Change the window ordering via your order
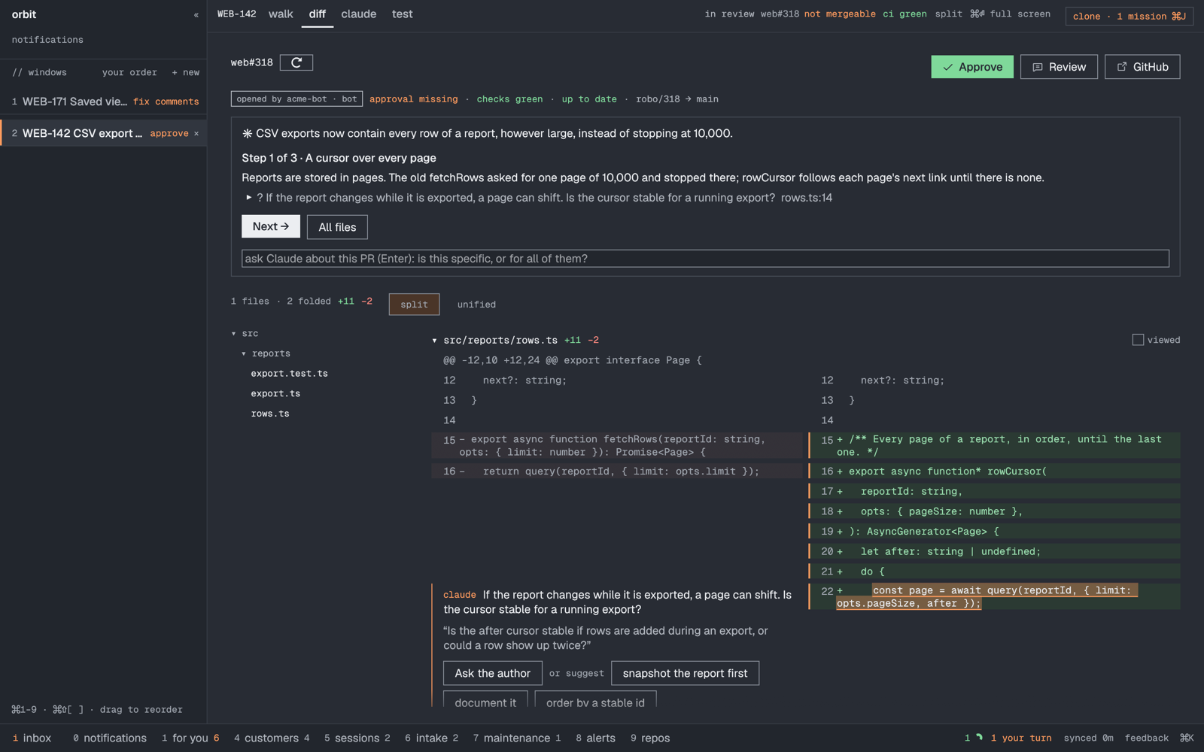The height and width of the screenshot is (752, 1204). coord(129,73)
